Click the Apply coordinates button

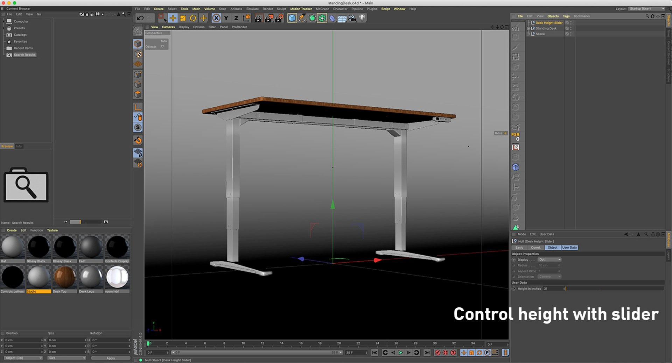click(111, 358)
